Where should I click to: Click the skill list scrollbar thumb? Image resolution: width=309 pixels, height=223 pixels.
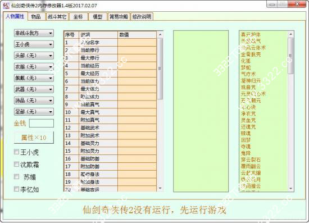coord(290,56)
